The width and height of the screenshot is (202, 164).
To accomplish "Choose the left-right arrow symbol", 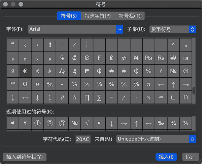I will tap(25, 97).
